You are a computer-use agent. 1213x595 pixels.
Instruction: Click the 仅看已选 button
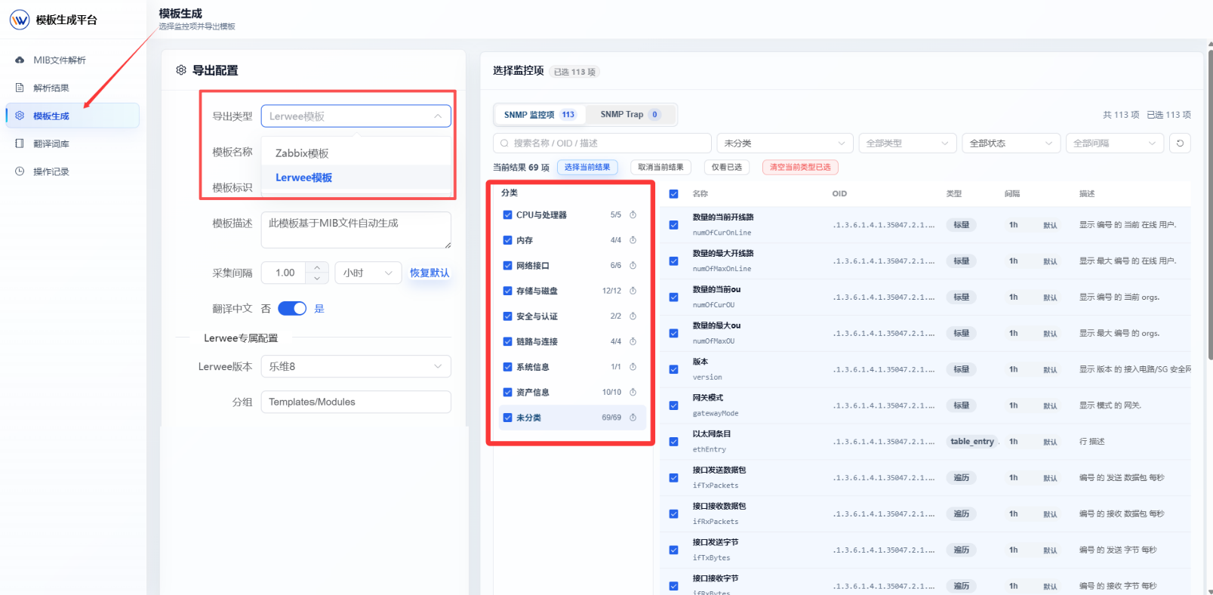726,167
